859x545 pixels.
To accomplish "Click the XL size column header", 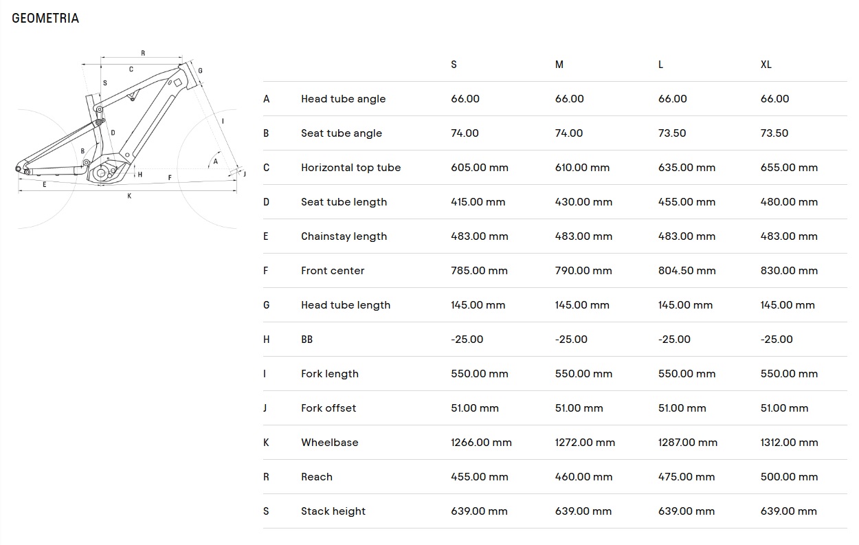I will click(766, 65).
